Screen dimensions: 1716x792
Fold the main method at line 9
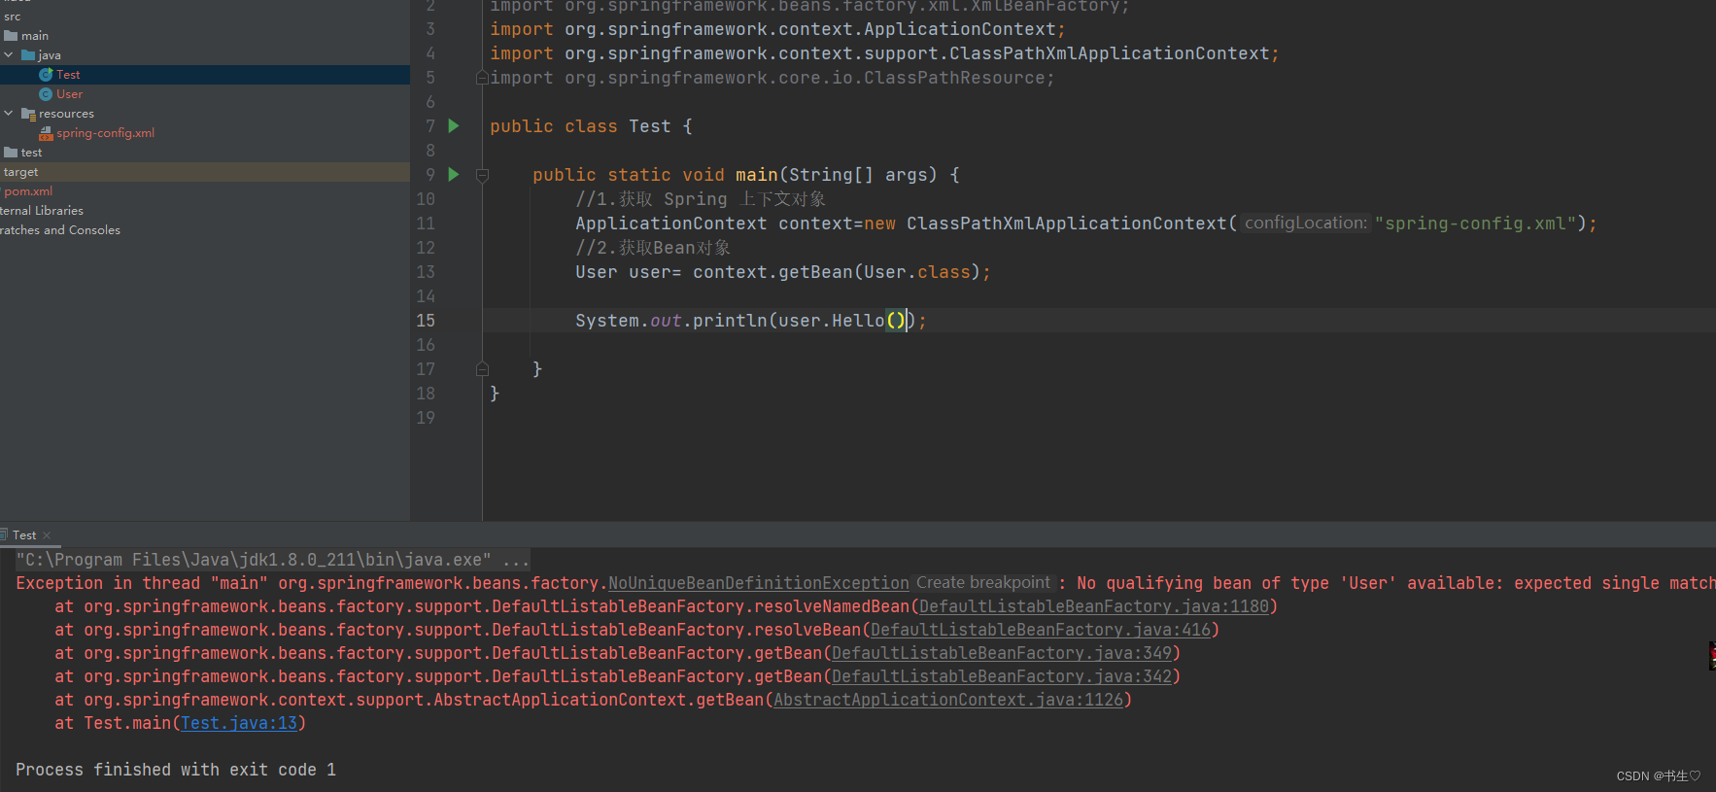click(482, 175)
